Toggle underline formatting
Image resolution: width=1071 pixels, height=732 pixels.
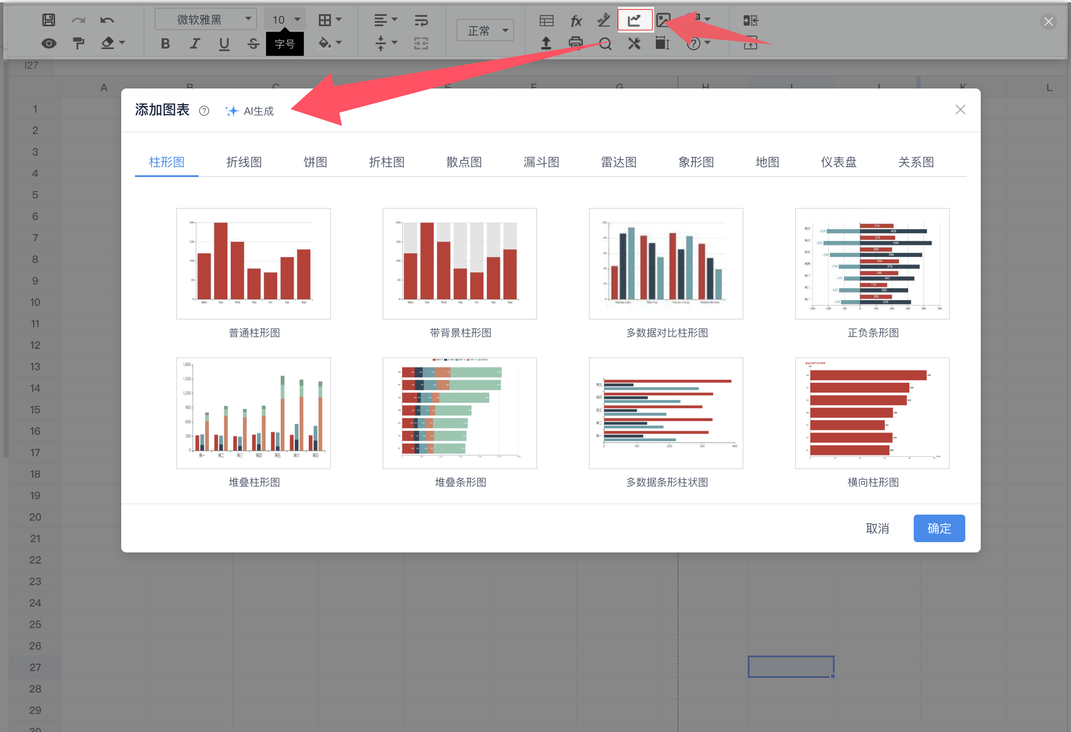(x=224, y=43)
